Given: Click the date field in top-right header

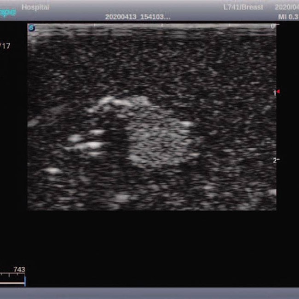Looking at the screenshot, I should pyautogui.click(x=287, y=7).
